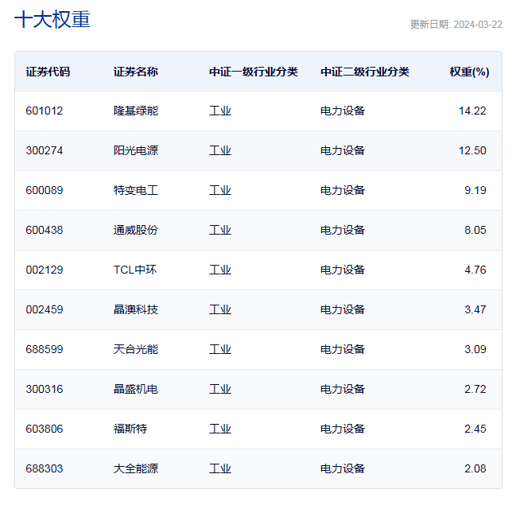
Task: Click the 中证二级行业分类 column header
Action: [365, 72]
